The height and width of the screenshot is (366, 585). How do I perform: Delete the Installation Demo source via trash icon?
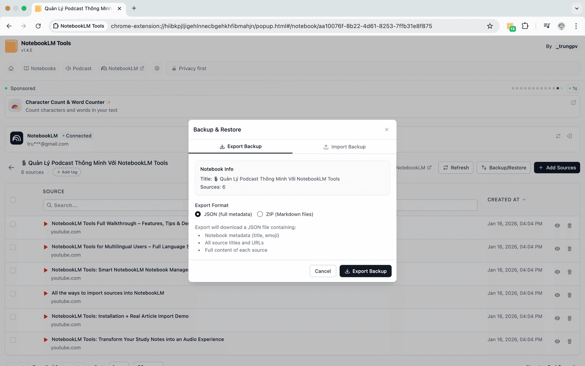[569, 318]
